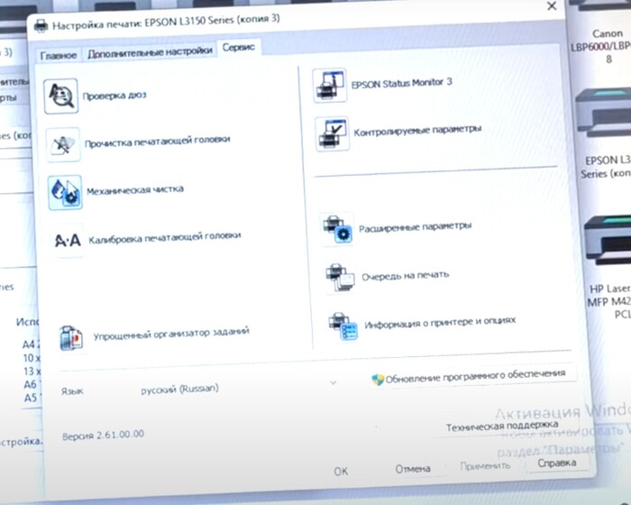
Task: Click the Очередь на печать icon
Action: (x=340, y=278)
